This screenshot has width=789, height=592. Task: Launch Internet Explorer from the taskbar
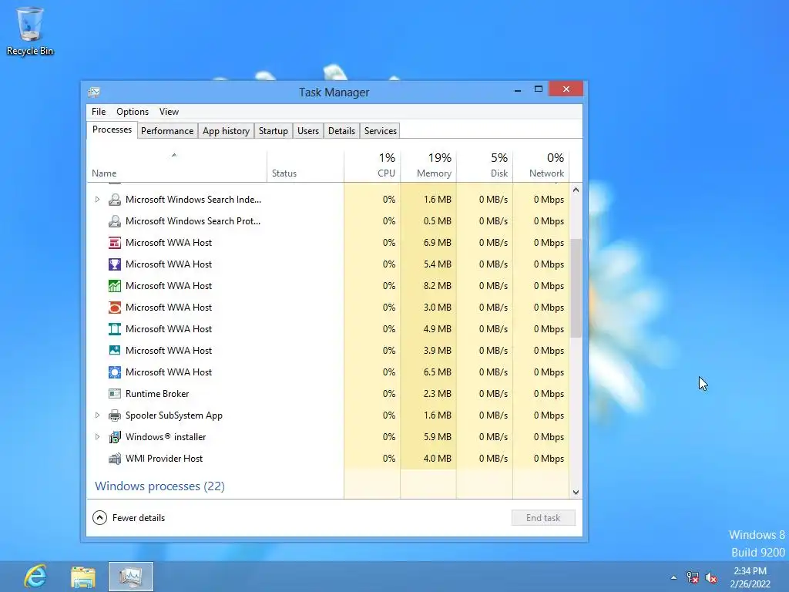coord(35,577)
